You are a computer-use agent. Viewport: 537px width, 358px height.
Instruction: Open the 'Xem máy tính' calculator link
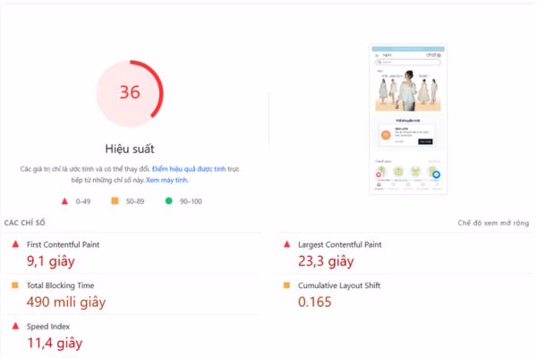pos(166,180)
